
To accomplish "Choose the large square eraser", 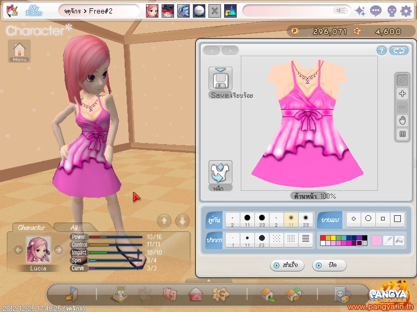I will tap(397, 219).
